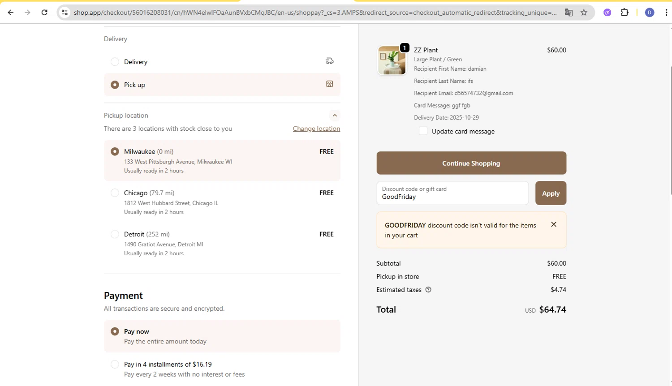Screen dimensions: 672x386
Task: Select Pay now payment option
Action: click(x=115, y=331)
